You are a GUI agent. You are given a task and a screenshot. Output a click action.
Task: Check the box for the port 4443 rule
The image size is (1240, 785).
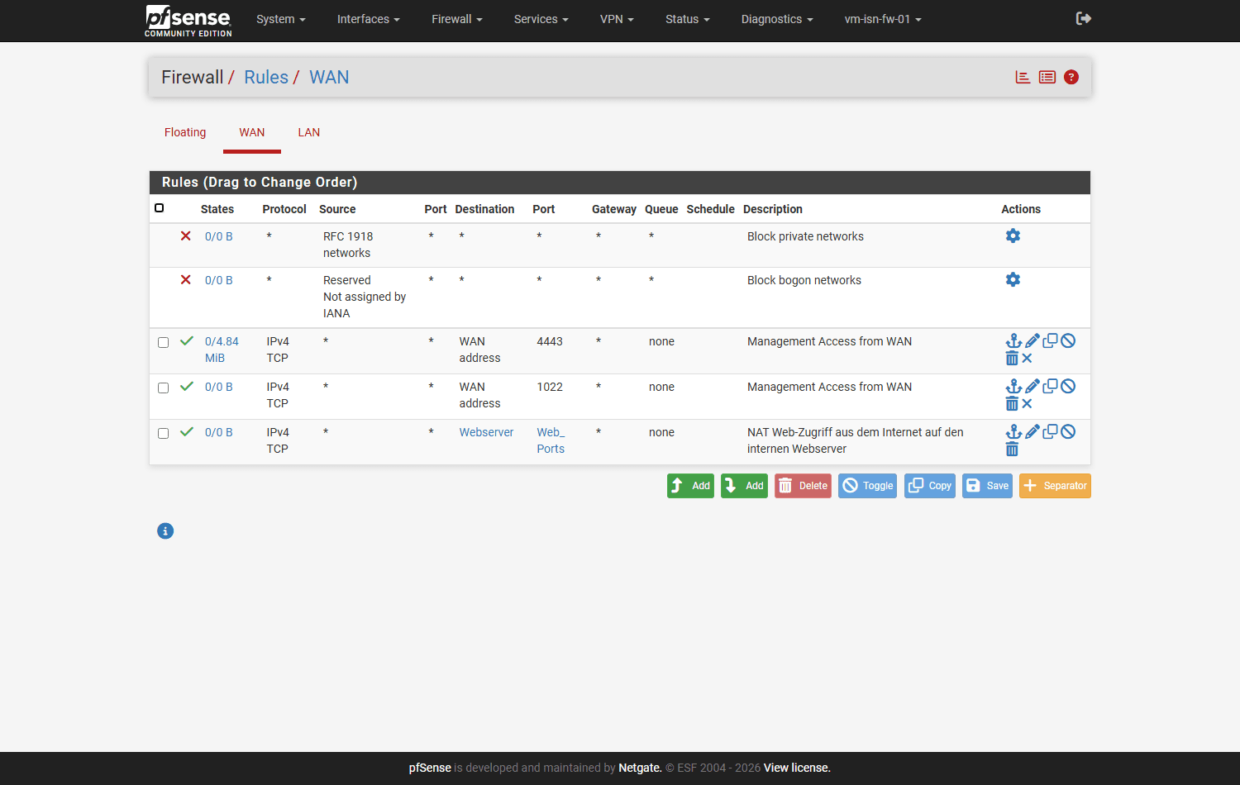click(x=163, y=342)
